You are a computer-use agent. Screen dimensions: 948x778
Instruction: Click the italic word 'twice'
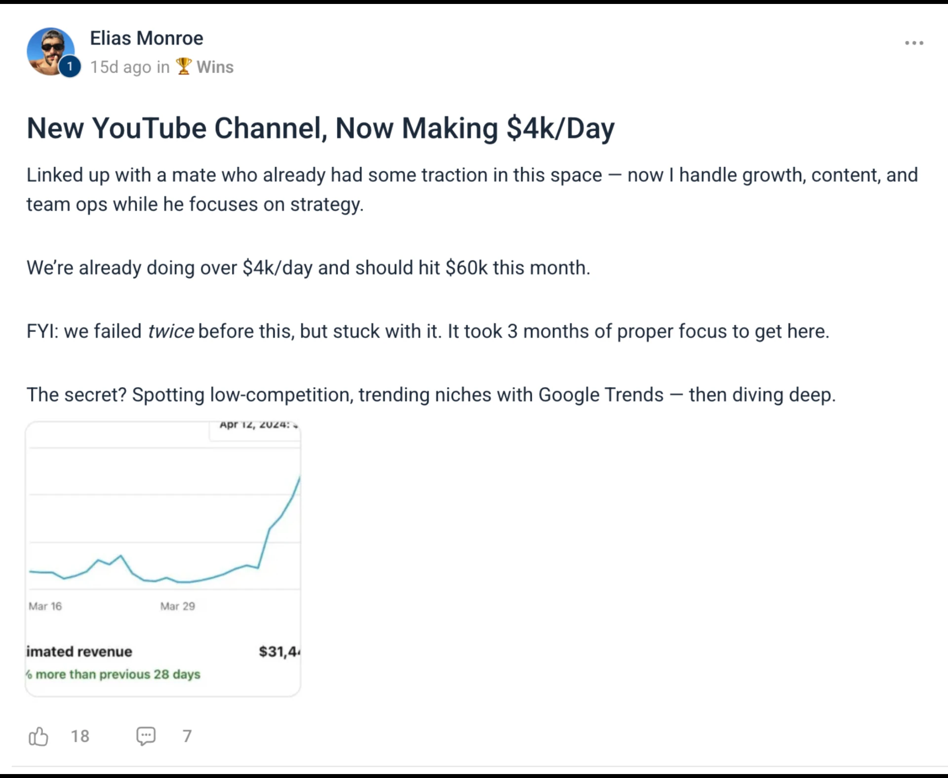click(x=171, y=331)
